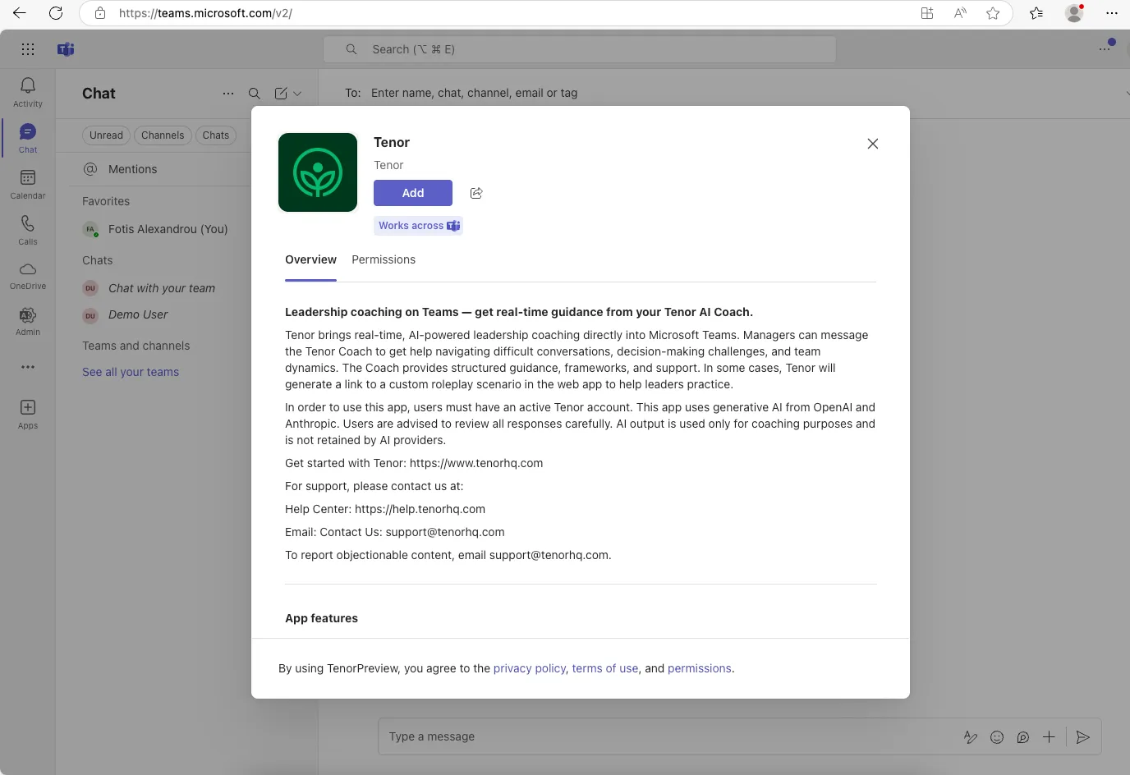Open Apps store in Teams sidebar
The height and width of the screenshot is (775, 1130).
coord(28,414)
